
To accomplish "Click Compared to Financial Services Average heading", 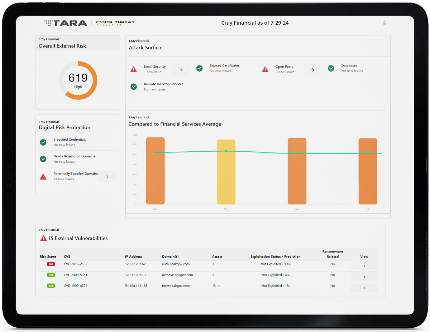I will pyautogui.click(x=175, y=124).
